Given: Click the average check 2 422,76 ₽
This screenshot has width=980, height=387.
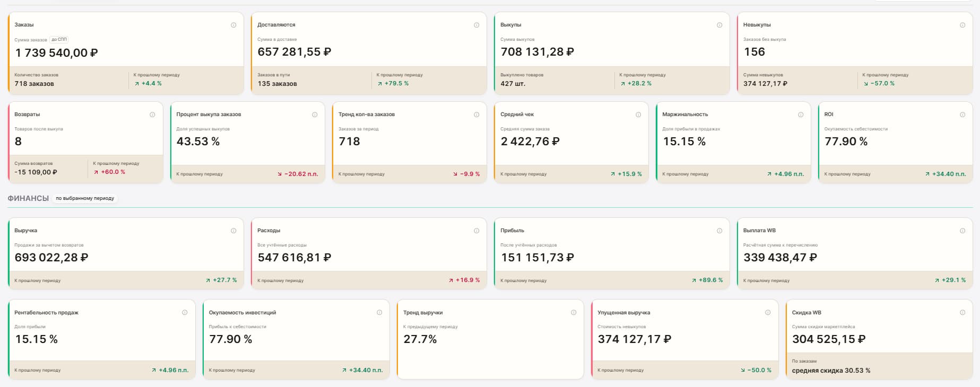Looking at the screenshot, I should [530, 142].
